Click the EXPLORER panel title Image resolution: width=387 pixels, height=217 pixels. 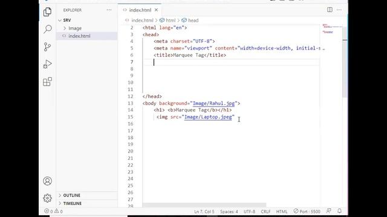tap(73, 10)
